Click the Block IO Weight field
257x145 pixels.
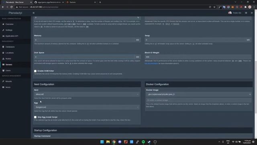click(x=198, y=57)
